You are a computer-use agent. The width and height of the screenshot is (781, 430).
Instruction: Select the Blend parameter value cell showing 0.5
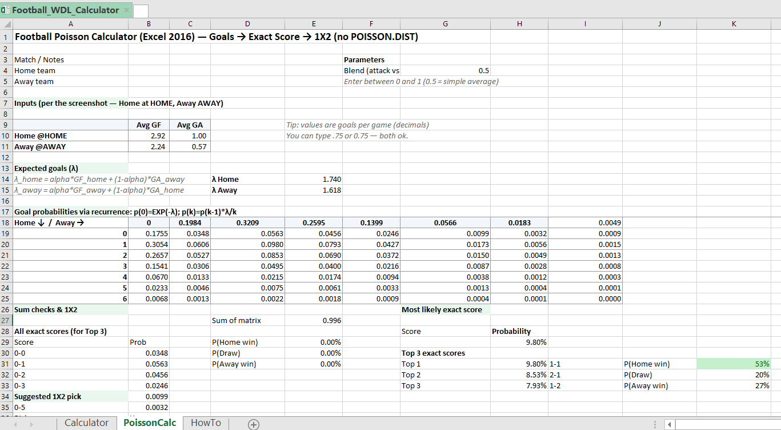[445, 70]
